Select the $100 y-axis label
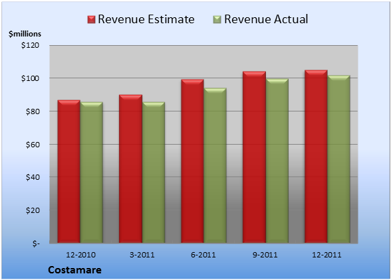The width and height of the screenshot is (391, 280). (30, 78)
